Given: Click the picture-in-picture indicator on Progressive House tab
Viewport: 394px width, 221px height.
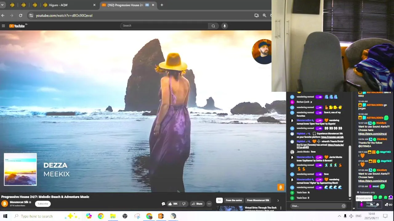Looking at the screenshot, I should point(147,5).
